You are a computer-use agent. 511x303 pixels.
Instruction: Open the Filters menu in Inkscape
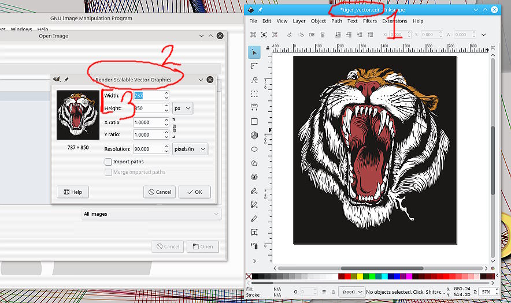coord(370,21)
